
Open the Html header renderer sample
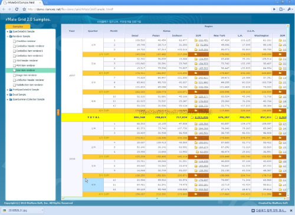[27, 61]
